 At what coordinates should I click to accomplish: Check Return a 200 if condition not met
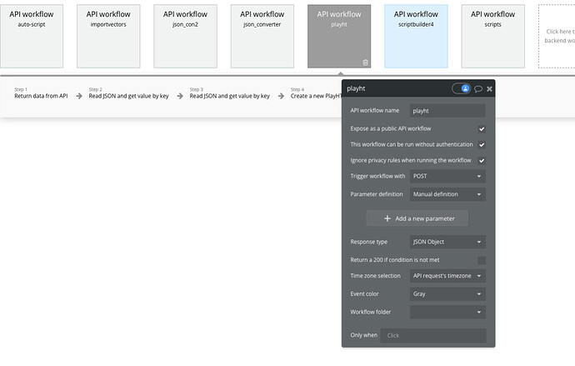(x=482, y=260)
